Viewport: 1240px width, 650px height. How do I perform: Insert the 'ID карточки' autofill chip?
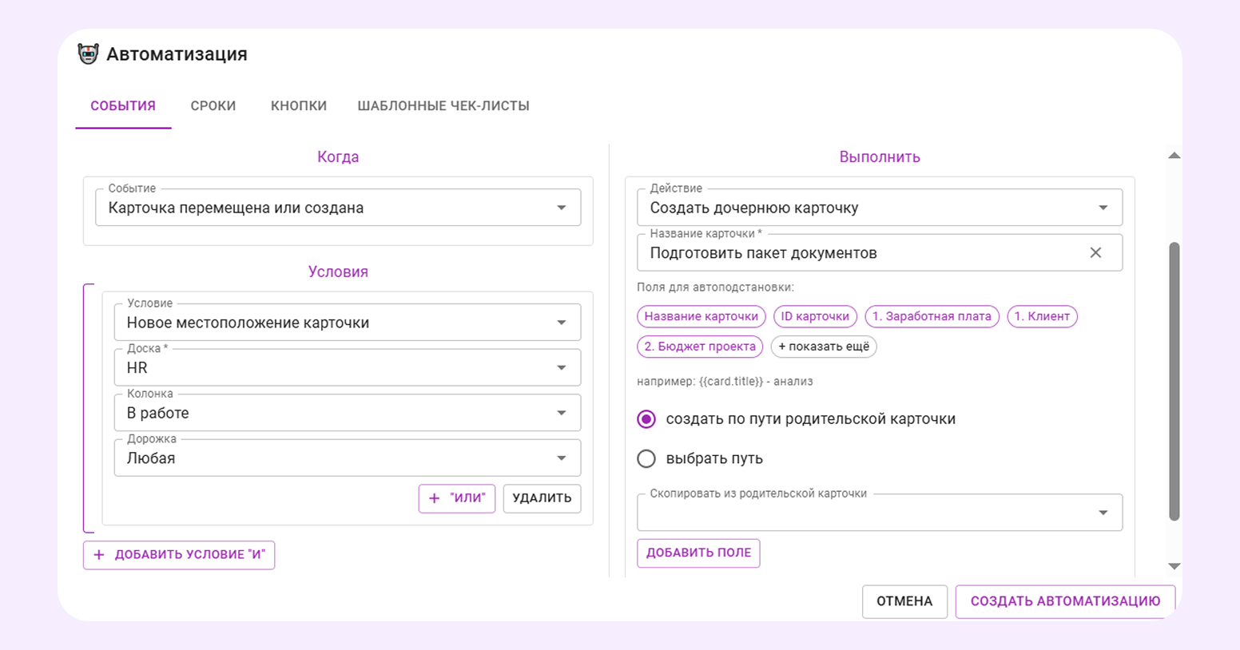(814, 316)
